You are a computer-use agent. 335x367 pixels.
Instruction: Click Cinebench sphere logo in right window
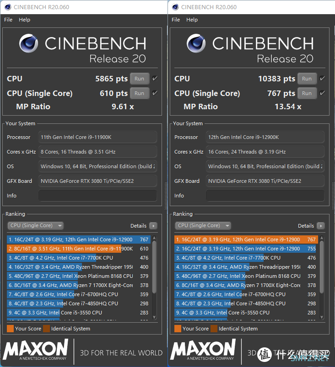196,43
